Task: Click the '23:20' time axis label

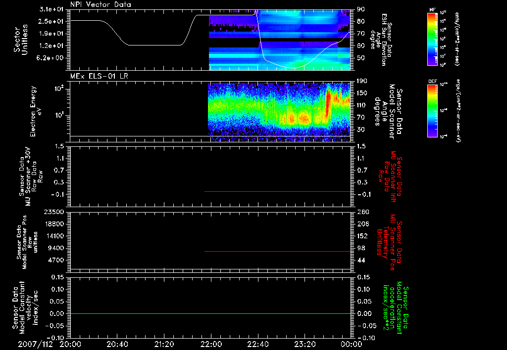Action: pyautogui.click(x=304, y=344)
